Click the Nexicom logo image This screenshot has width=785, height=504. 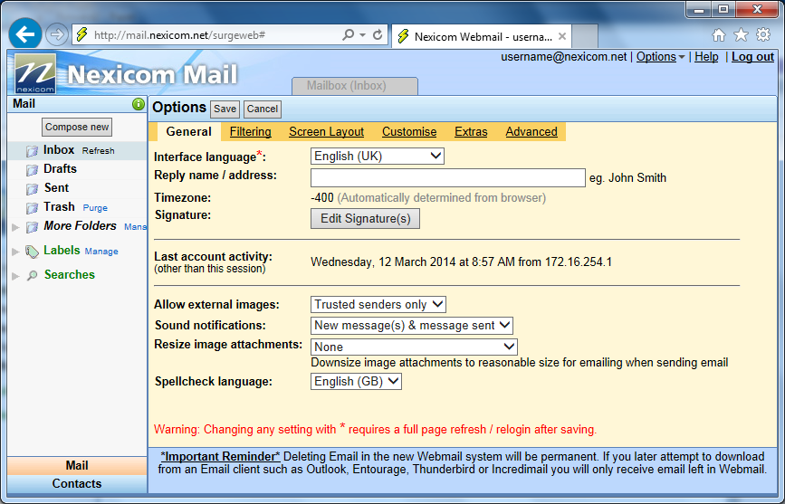point(35,73)
